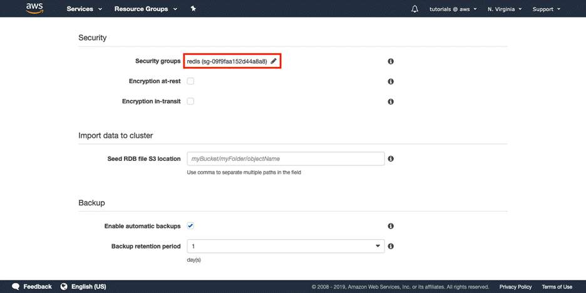The height and width of the screenshot is (293, 586).
Task: Enable the Encryption at-rest checkbox
Action: (190, 81)
